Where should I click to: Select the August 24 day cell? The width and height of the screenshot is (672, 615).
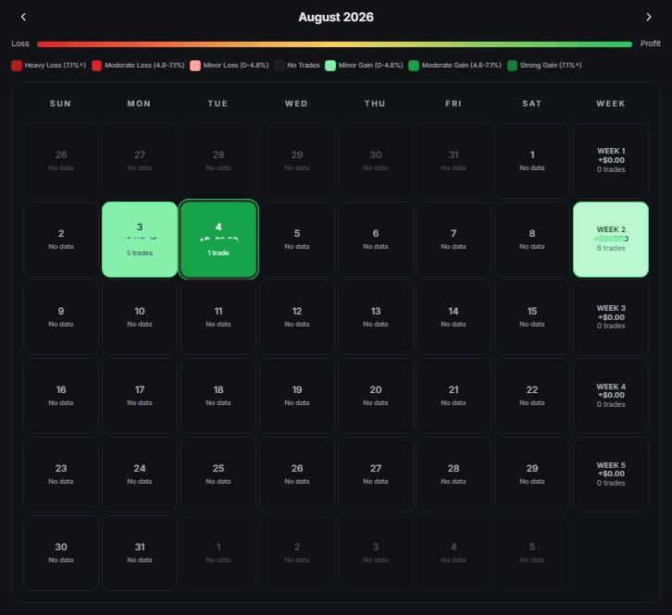140,474
